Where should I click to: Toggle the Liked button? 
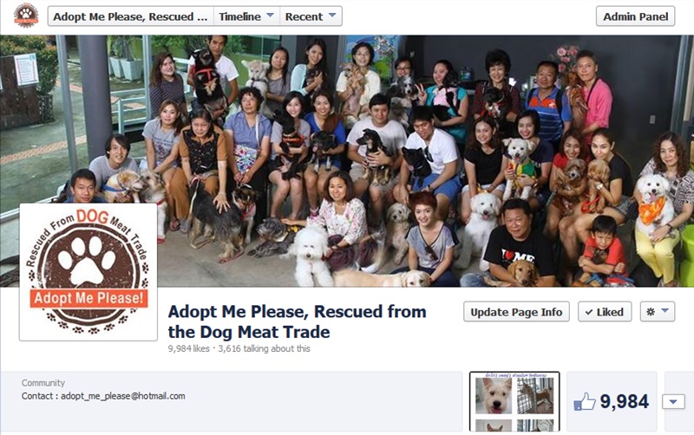click(605, 312)
